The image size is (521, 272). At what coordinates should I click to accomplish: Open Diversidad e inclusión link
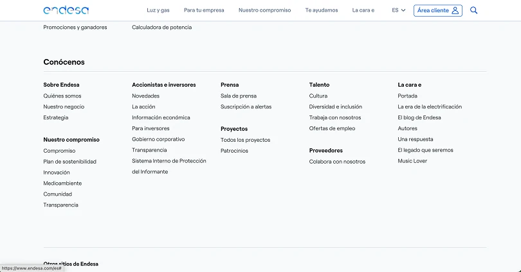coord(336,106)
